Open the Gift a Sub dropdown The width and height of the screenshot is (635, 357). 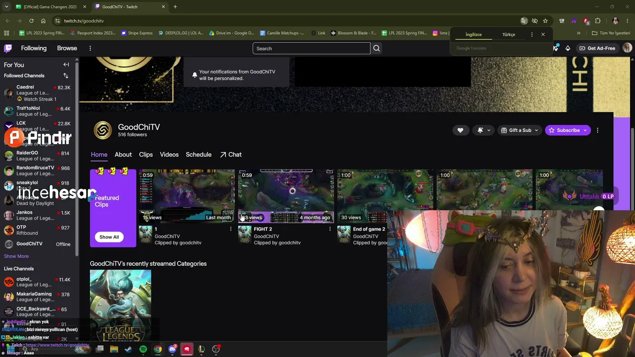(x=520, y=130)
